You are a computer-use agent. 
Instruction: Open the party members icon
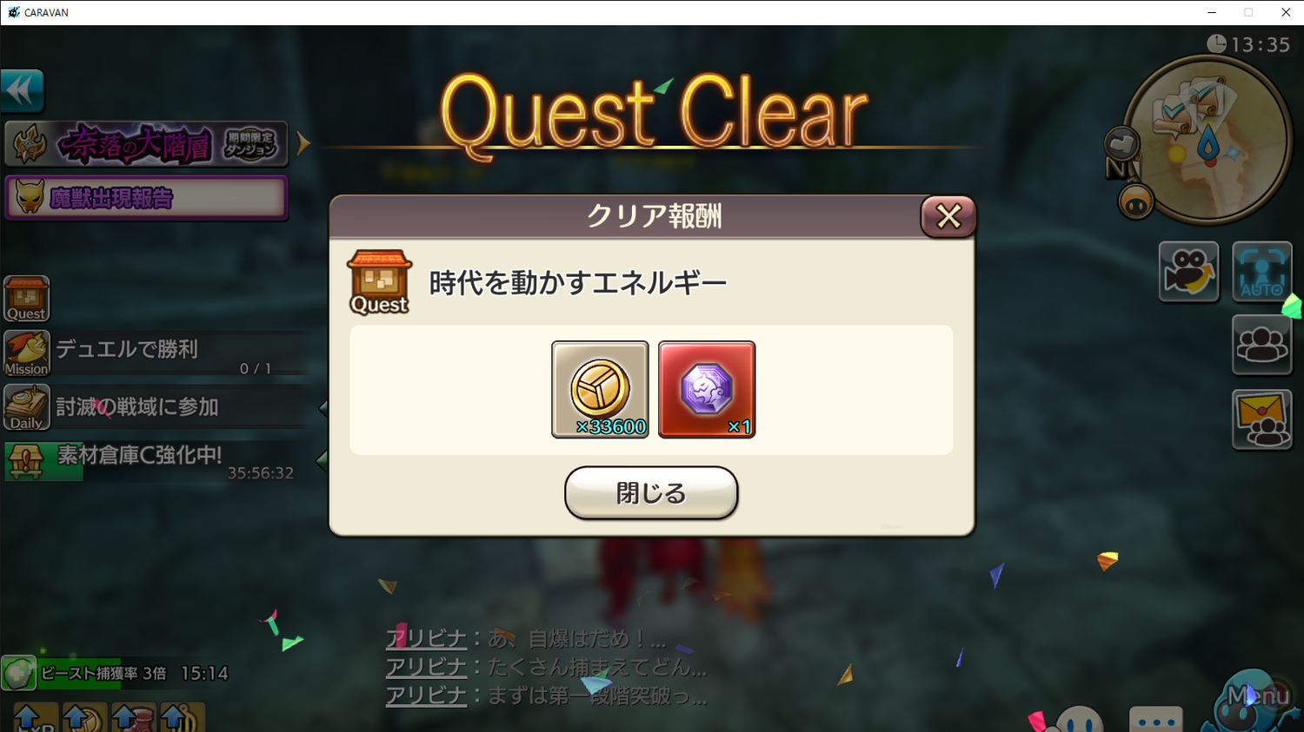click(1261, 345)
